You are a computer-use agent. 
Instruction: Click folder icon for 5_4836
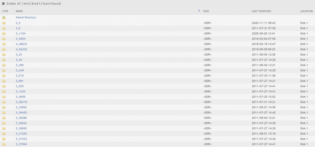pos(4,97)
